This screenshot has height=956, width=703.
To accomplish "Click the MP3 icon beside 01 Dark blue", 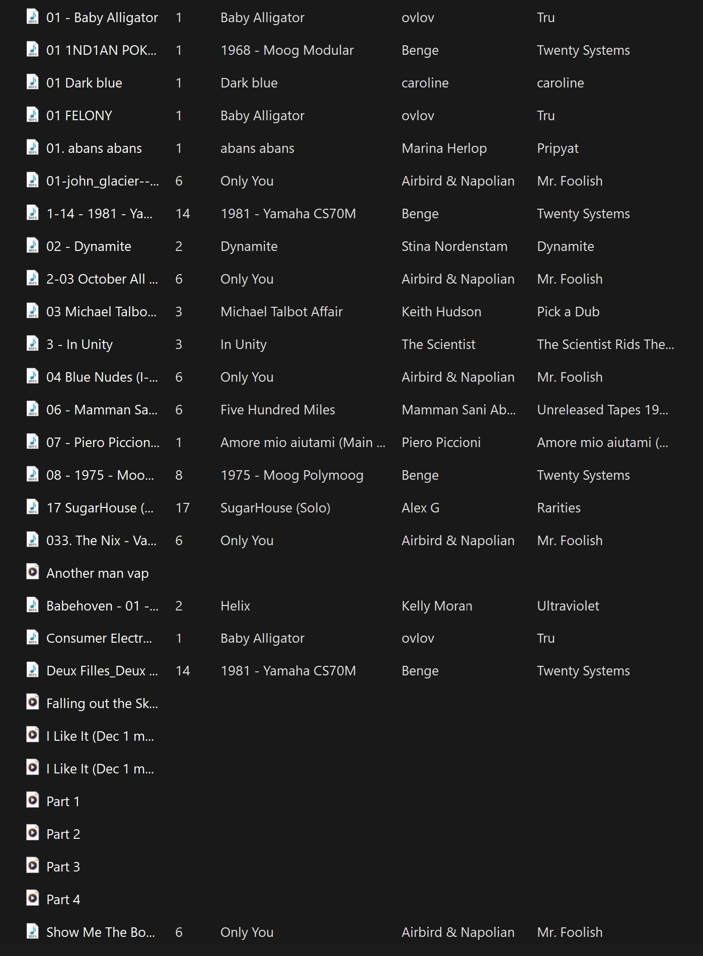I will click(x=33, y=82).
